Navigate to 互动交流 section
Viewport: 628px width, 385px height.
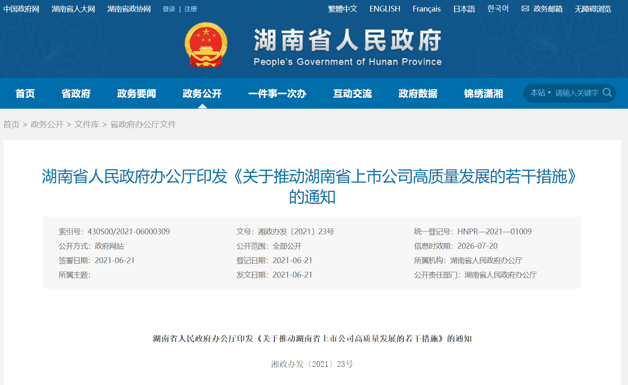point(352,93)
